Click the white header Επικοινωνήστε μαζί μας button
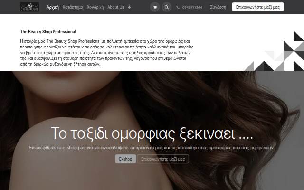This screenshot has height=190, width=304. pos(258,7)
